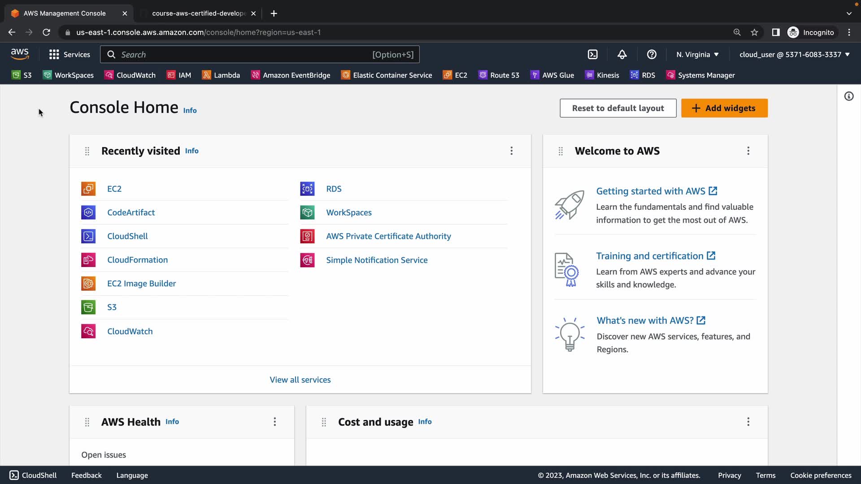Open Systems Manager in favorites bar

click(700, 75)
